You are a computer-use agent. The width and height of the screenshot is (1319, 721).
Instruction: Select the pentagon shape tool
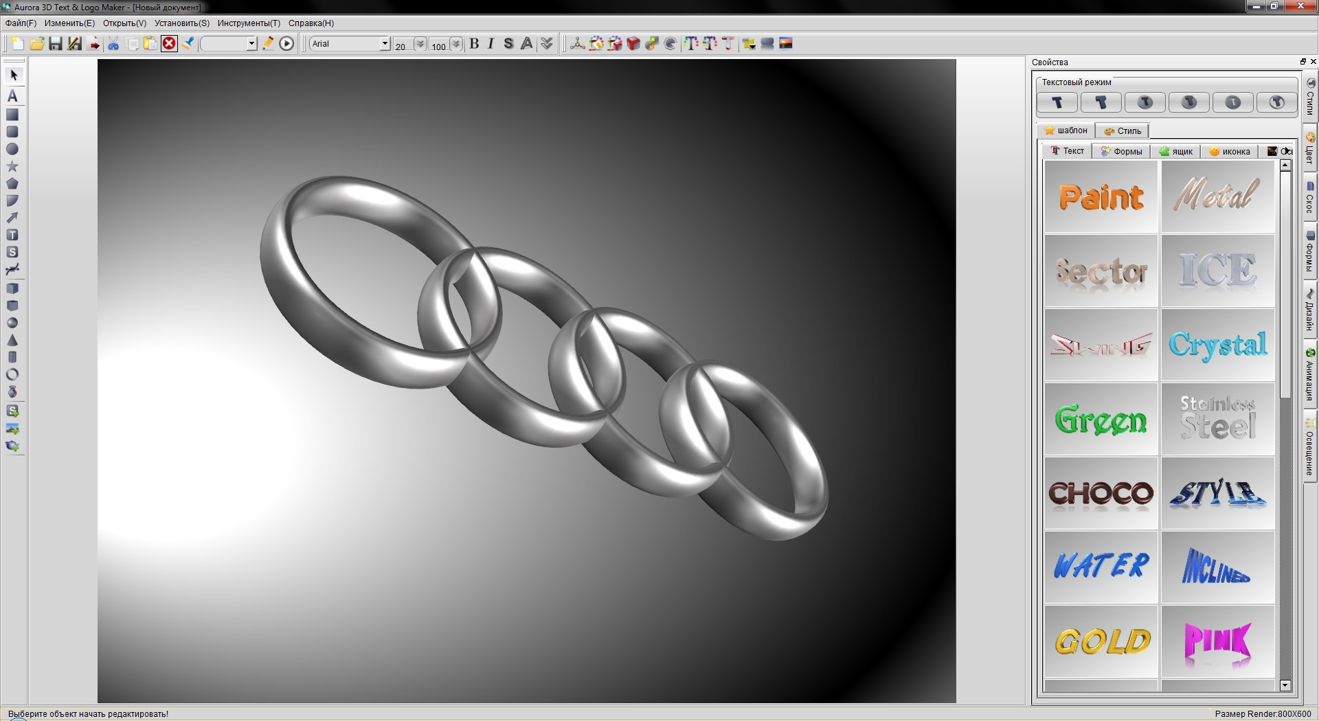[12, 183]
